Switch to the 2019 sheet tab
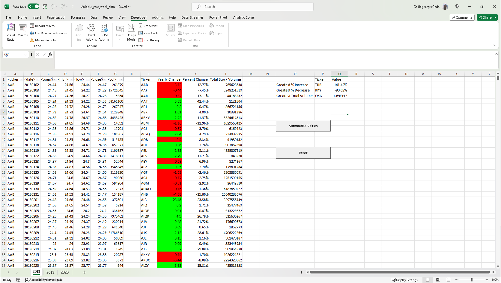This screenshot has width=501, height=283. coord(50,272)
